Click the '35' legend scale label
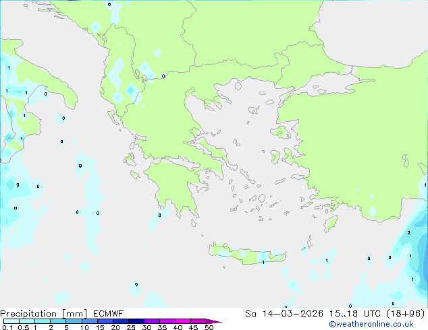 click(x=162, y=327)
